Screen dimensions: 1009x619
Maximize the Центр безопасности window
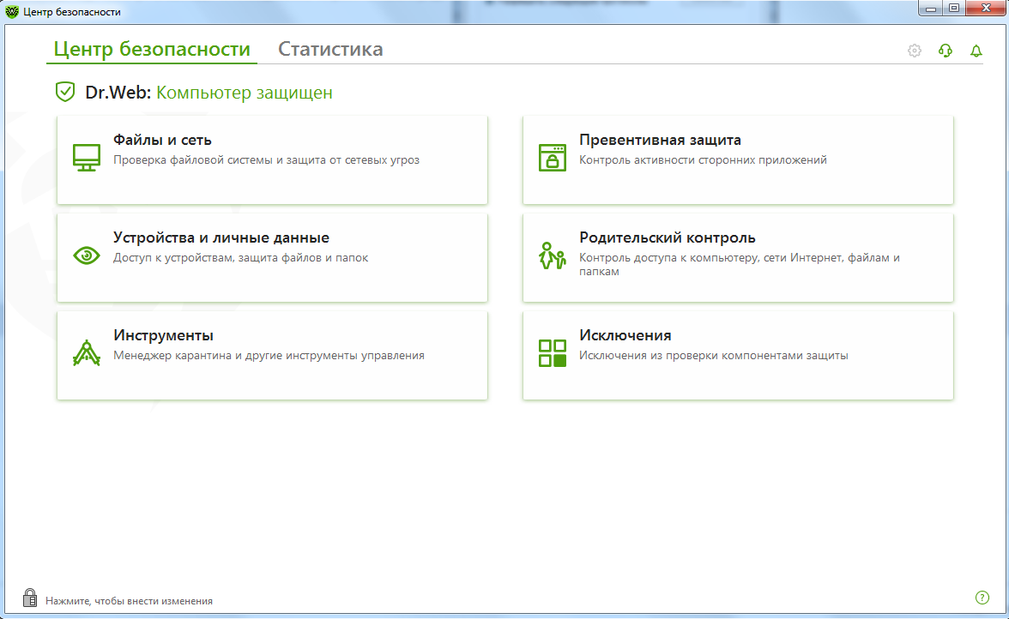(x=954, y=9)
